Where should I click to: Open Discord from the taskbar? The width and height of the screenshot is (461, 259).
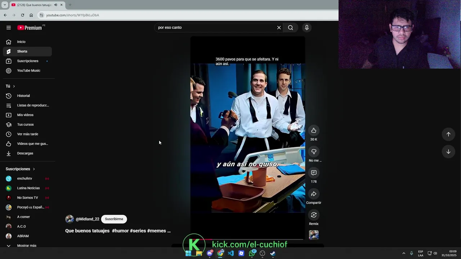(210, 253)
